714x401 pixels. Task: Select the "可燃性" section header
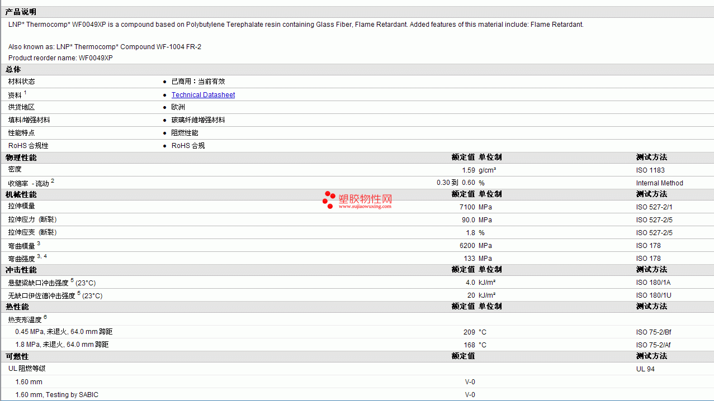tap(17, 356)
